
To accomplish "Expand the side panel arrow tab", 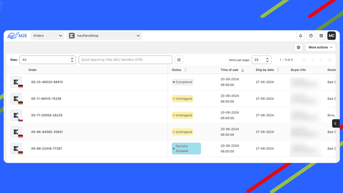I will pos(336,123).
